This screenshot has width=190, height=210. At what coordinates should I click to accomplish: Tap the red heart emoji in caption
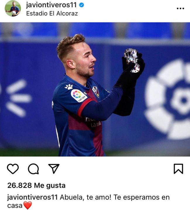point(28,205)
